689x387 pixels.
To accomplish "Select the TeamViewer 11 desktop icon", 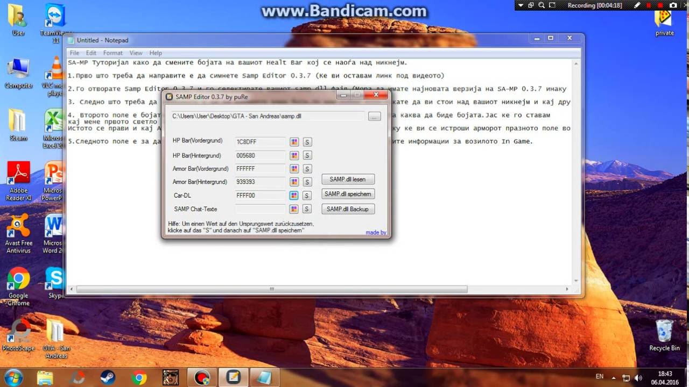I will pos(55,24).
